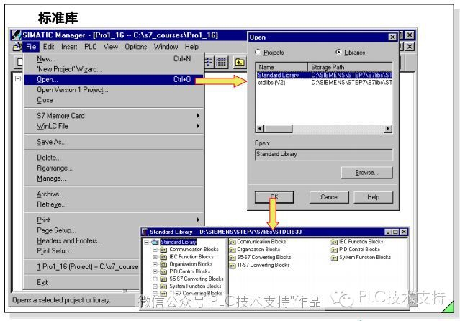
Task: Choose Exit from the File menu
Action: [82, 283]
